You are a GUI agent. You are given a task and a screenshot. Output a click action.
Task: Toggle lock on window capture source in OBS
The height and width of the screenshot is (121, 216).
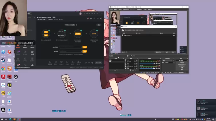point(137,62)
